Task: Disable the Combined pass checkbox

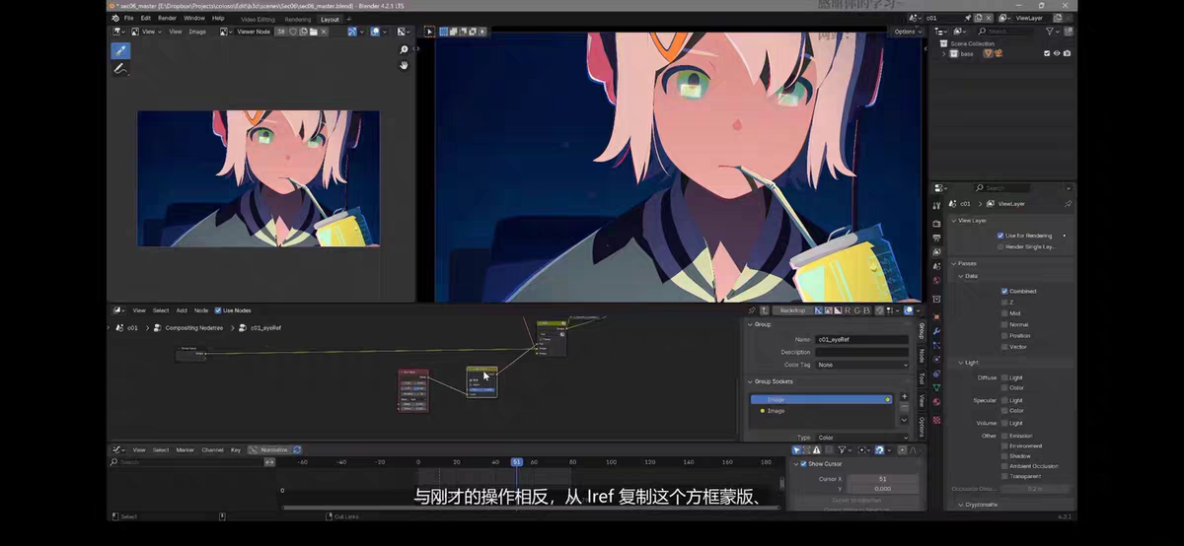Action: [1004, 291]
